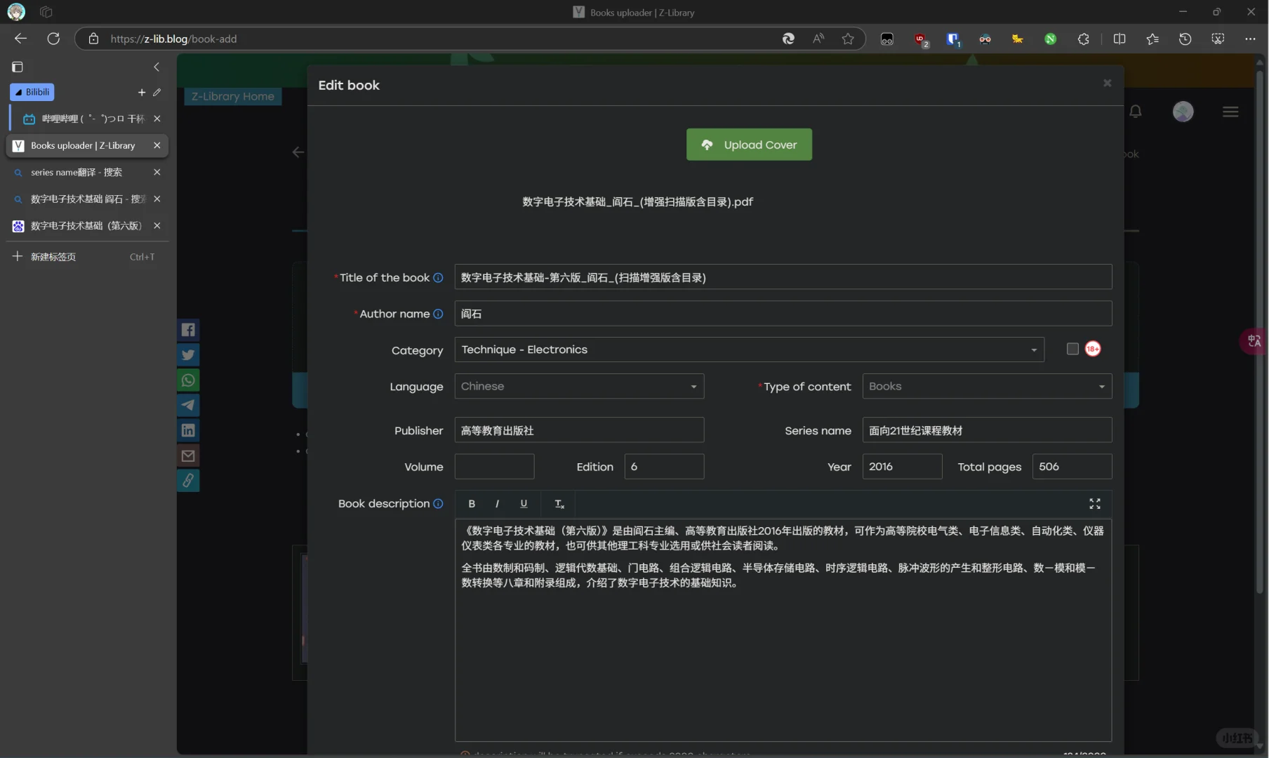Toggle split screen view
1269x758 pixels.
tap(1119, 39)
